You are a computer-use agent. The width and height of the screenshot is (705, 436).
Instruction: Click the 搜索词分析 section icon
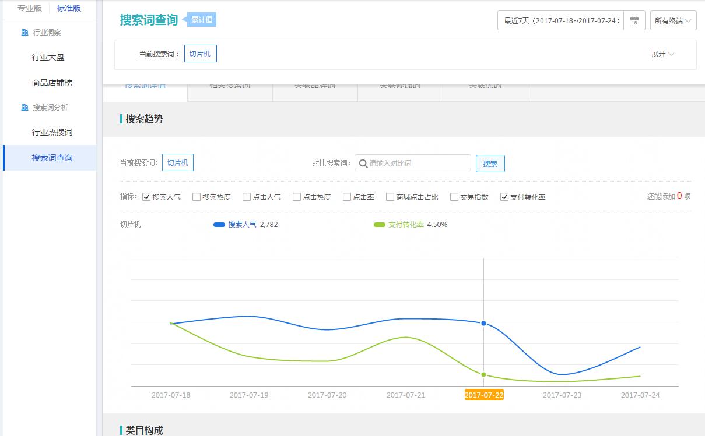[24, 108]
